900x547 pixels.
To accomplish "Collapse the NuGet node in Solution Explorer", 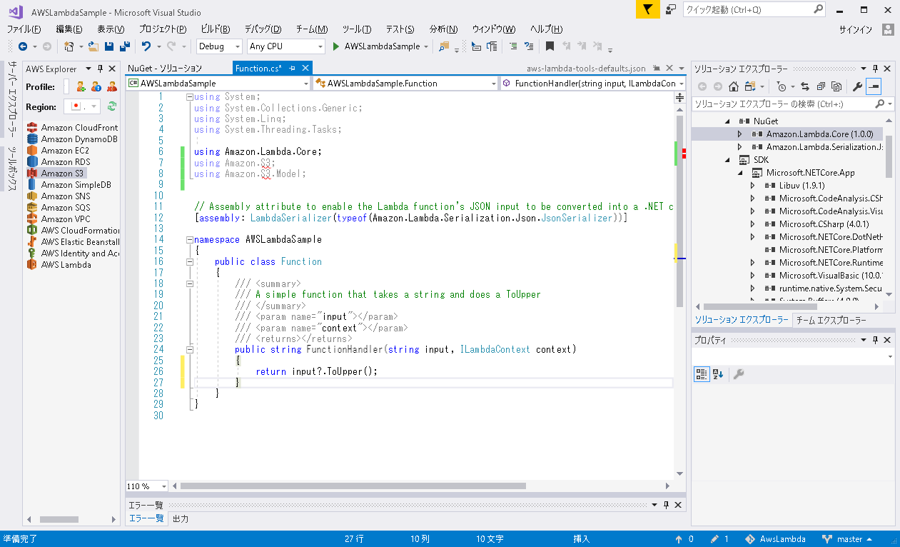I will [x=727, y=121].
